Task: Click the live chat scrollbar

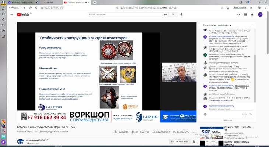Action: point(255,79)
